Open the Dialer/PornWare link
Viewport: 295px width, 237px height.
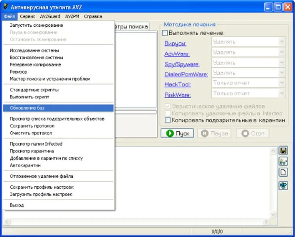(186, 74)
